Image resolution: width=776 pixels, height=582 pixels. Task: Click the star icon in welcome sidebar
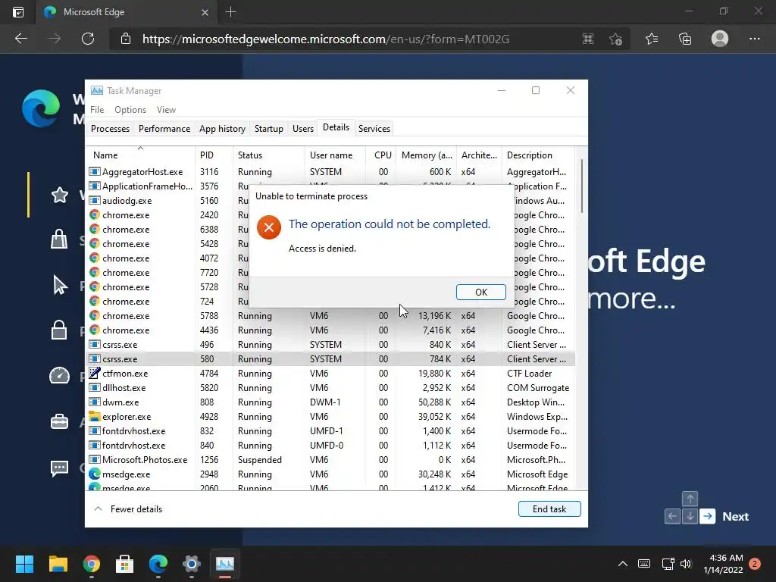[59, 195]
